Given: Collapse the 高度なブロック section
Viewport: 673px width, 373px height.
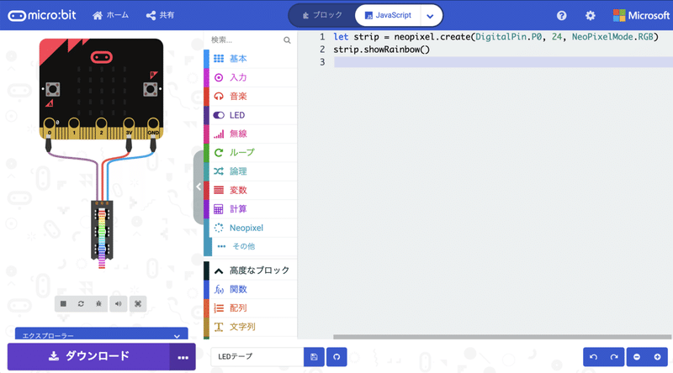Looking at the screenshot, I should coord(251,271).
